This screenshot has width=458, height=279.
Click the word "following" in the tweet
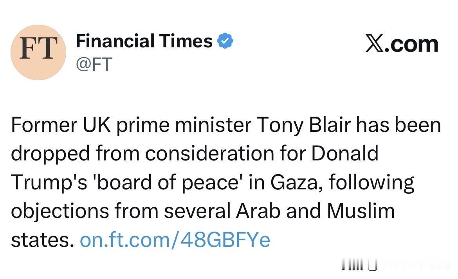tap(371, 183)
